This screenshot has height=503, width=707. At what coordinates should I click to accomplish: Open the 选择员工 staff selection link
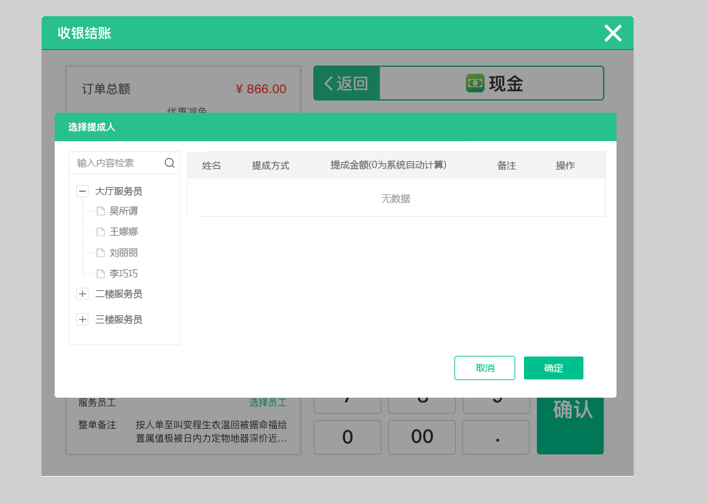click(x=267, y=401)
